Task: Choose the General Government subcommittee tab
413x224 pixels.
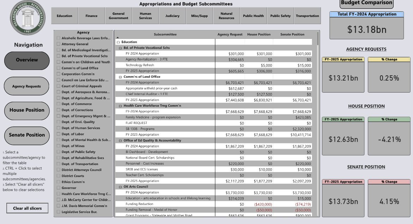Action: (119, 16)
